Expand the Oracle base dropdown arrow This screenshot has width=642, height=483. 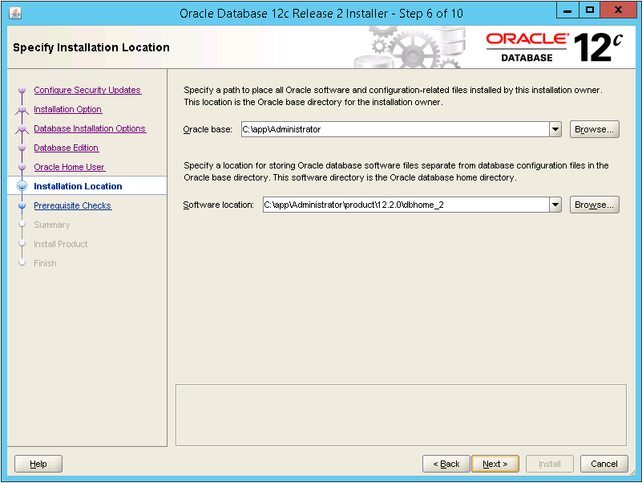pyautogui.click(x=555, y=129)
